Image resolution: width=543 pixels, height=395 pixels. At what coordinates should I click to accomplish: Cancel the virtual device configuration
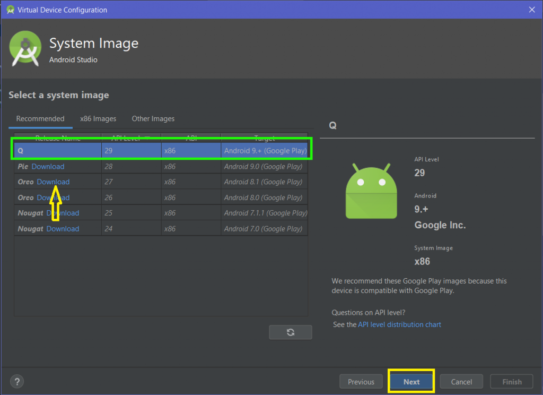pos(461,381)
